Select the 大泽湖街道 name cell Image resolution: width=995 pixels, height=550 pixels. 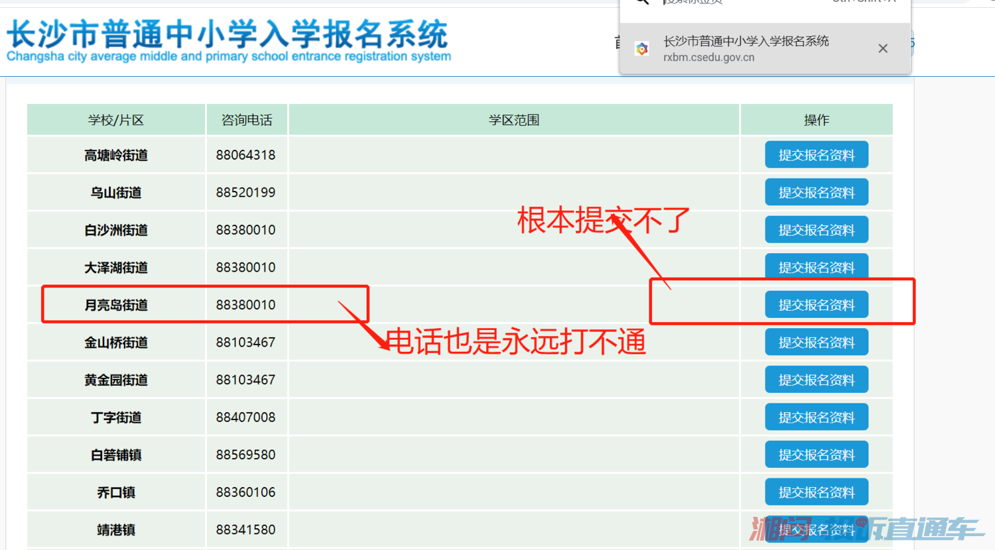coord(116,267)
